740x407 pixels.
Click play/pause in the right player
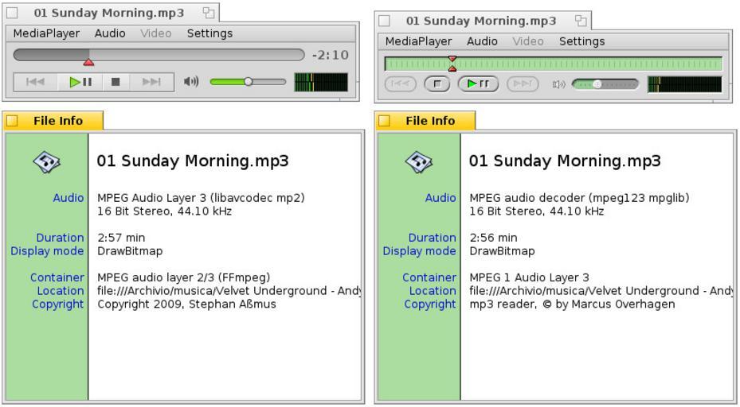pos(478,83)
